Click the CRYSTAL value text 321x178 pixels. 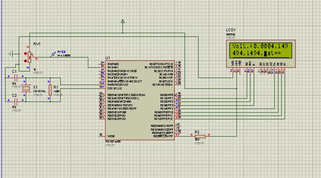(x=40, y=91)
